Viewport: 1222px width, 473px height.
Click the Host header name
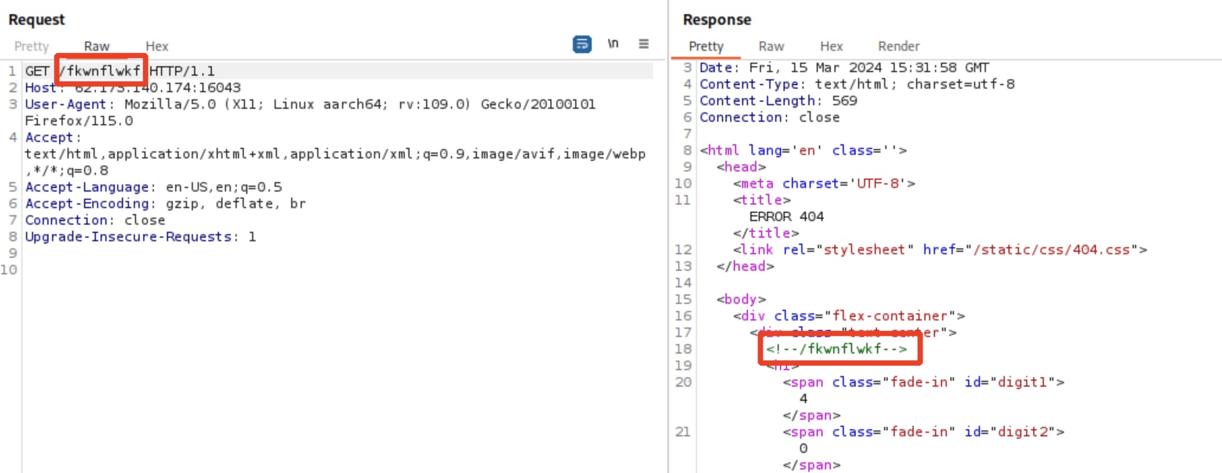(40, 88)
